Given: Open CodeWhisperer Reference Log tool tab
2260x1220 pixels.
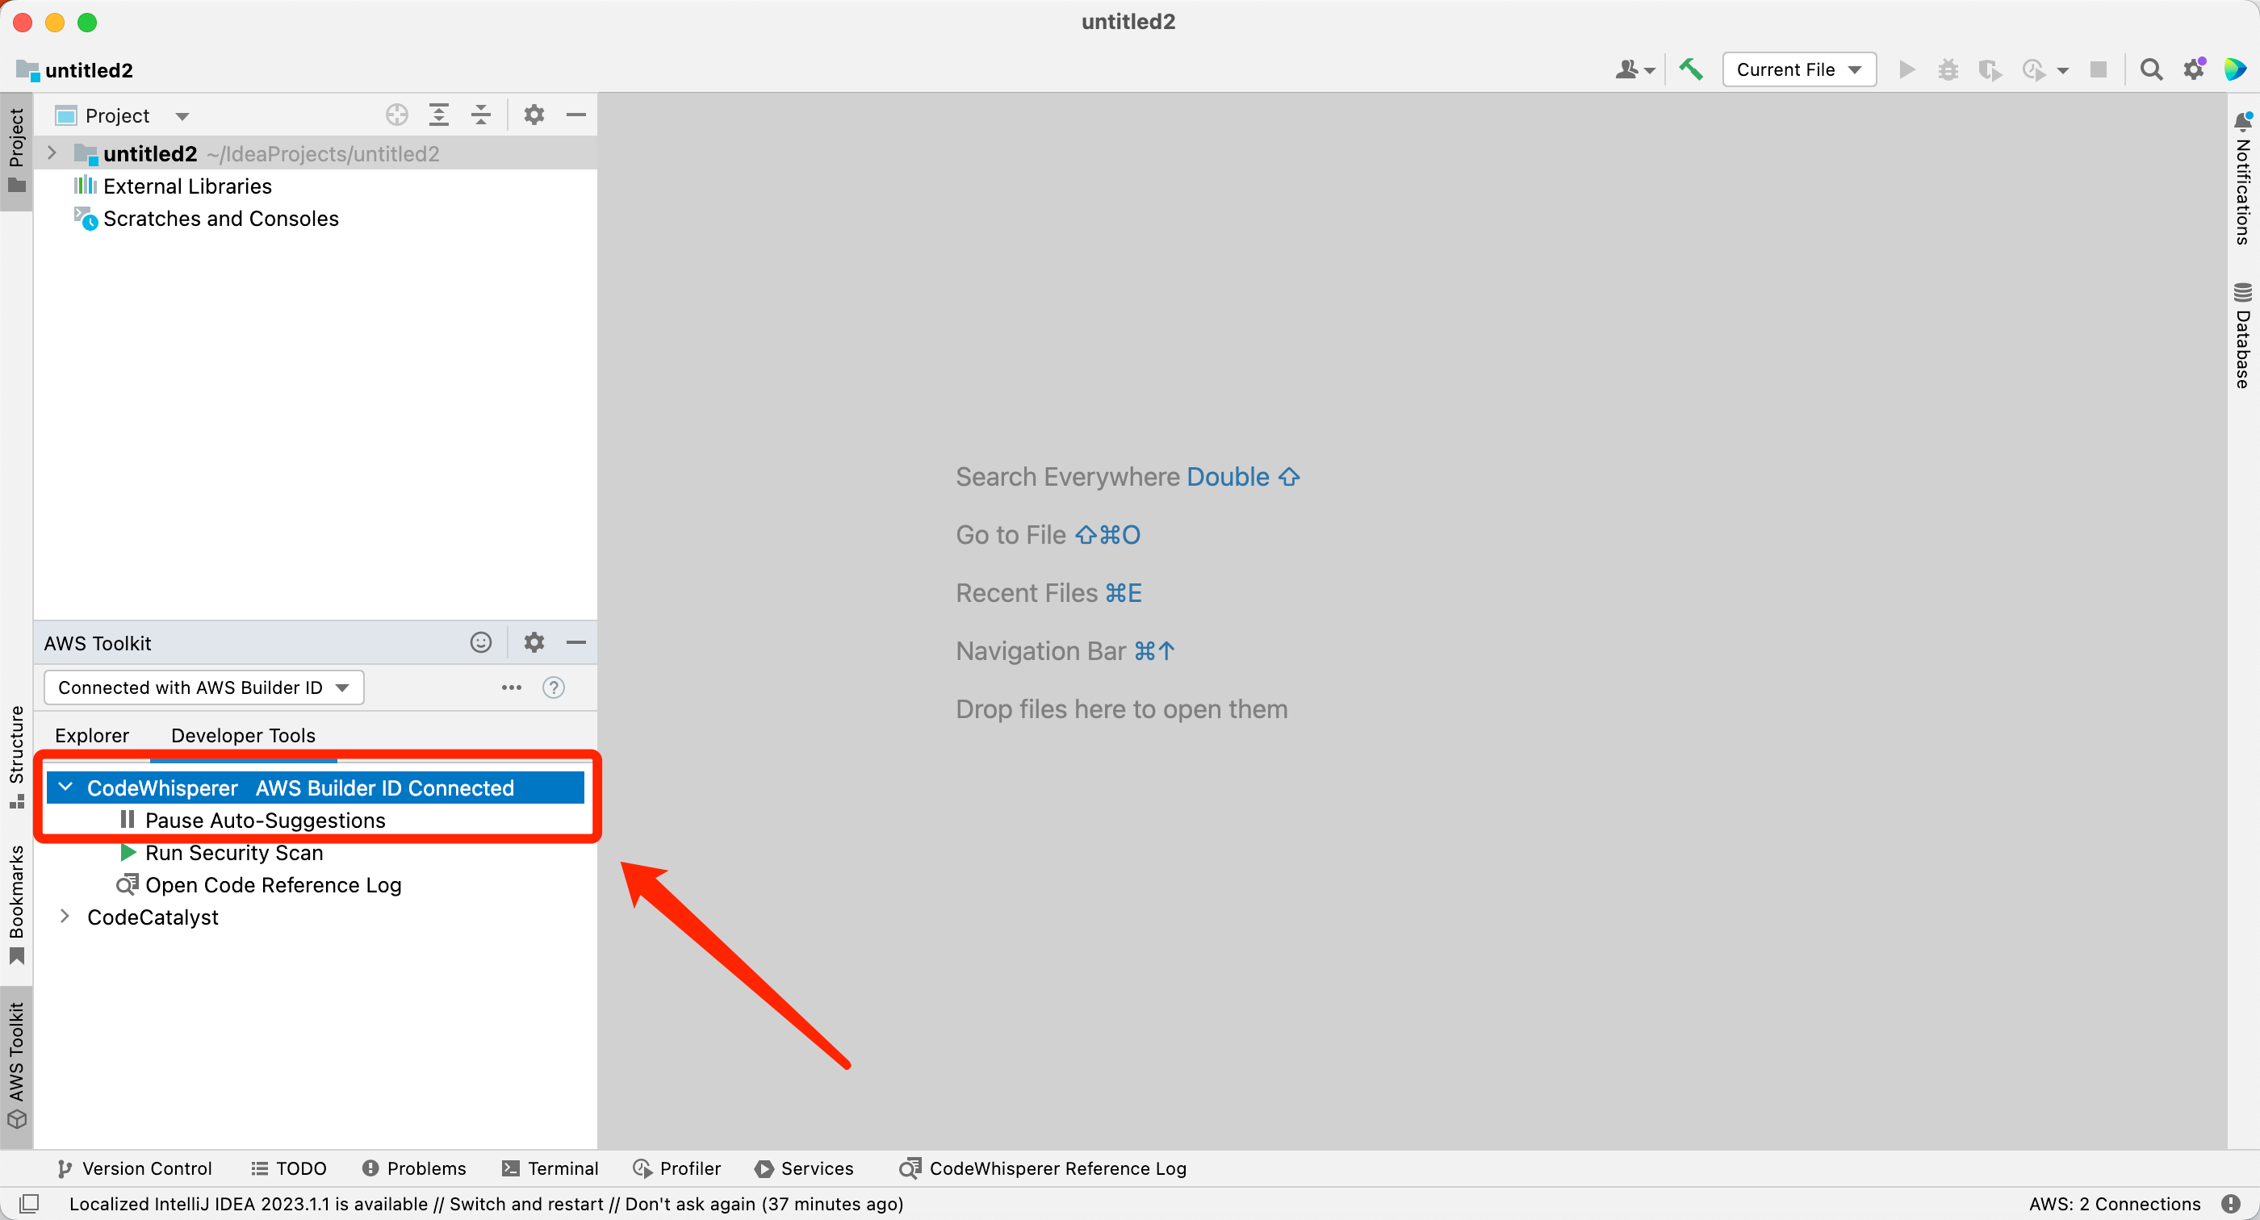Looking at the screenshot, I should [1042, 1168].
